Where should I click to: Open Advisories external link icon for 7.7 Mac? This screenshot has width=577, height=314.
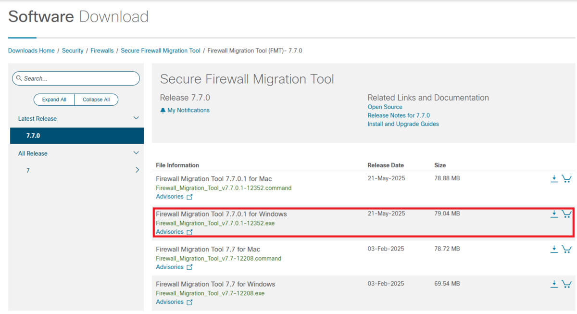189,267
